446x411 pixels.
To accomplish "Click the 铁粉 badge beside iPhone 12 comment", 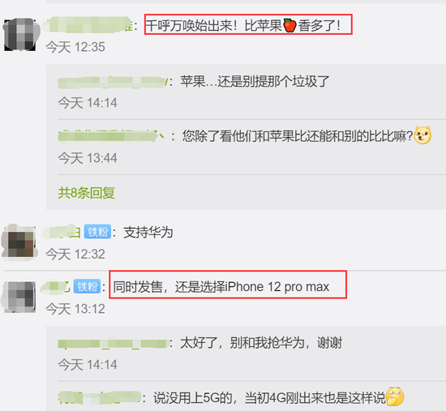I will 87,286.
